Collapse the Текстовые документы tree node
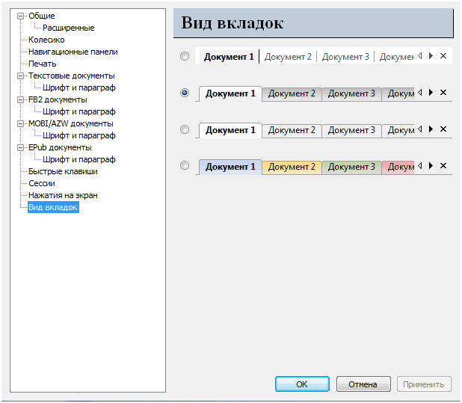The width and height of the screenshot is (462, 403). point(20,76)
